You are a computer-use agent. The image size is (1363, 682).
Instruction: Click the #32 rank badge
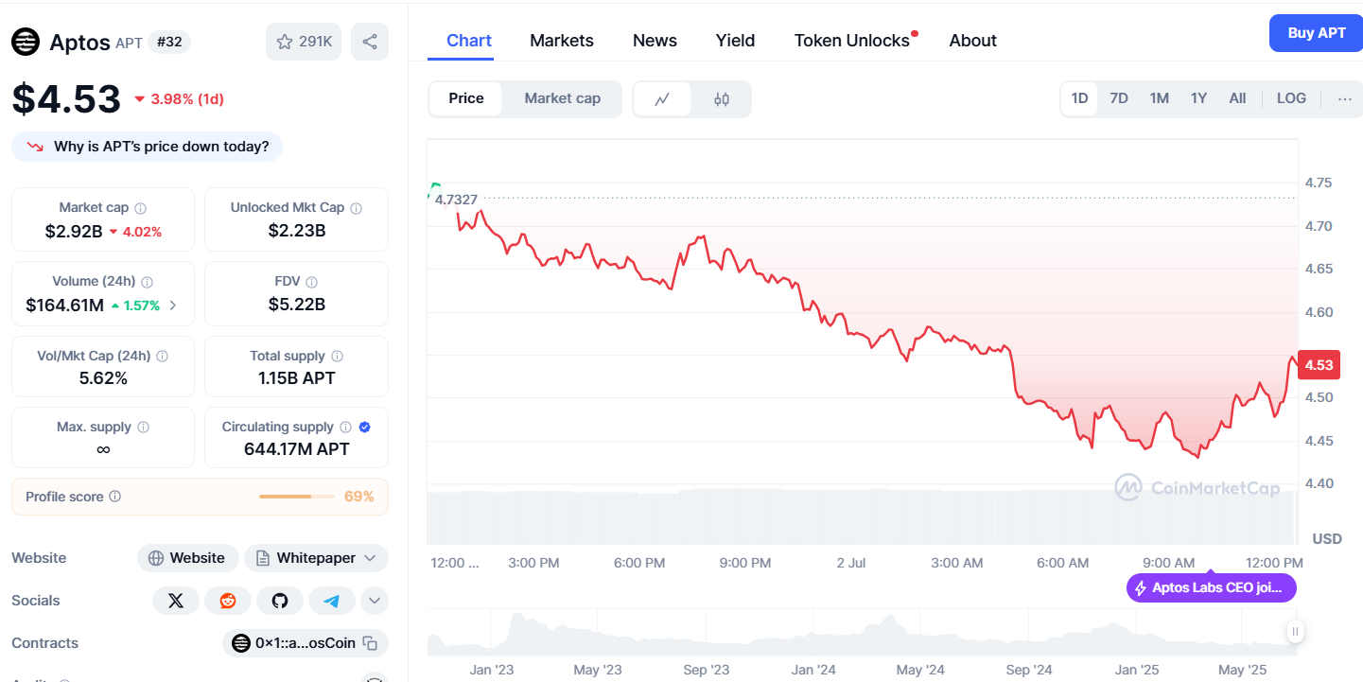click(169, 43)
